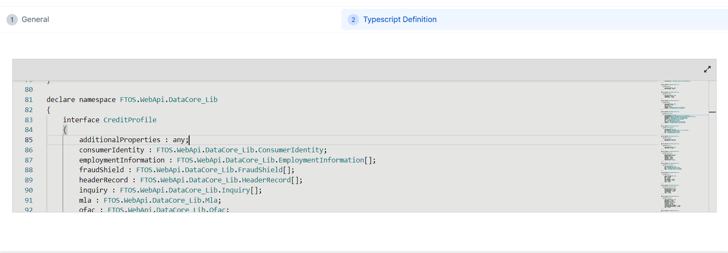
Task: Click the opening brace on line 84
Action: (x=65, y=130)
